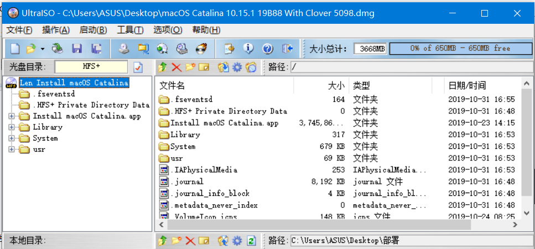Click the folder-with-list icon in image toolbar
Screen dimensions: 535x249
click(251, 68)
